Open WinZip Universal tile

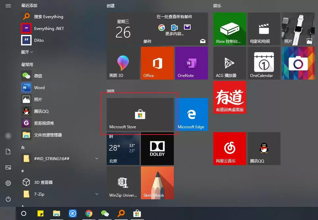click(123, 183)
